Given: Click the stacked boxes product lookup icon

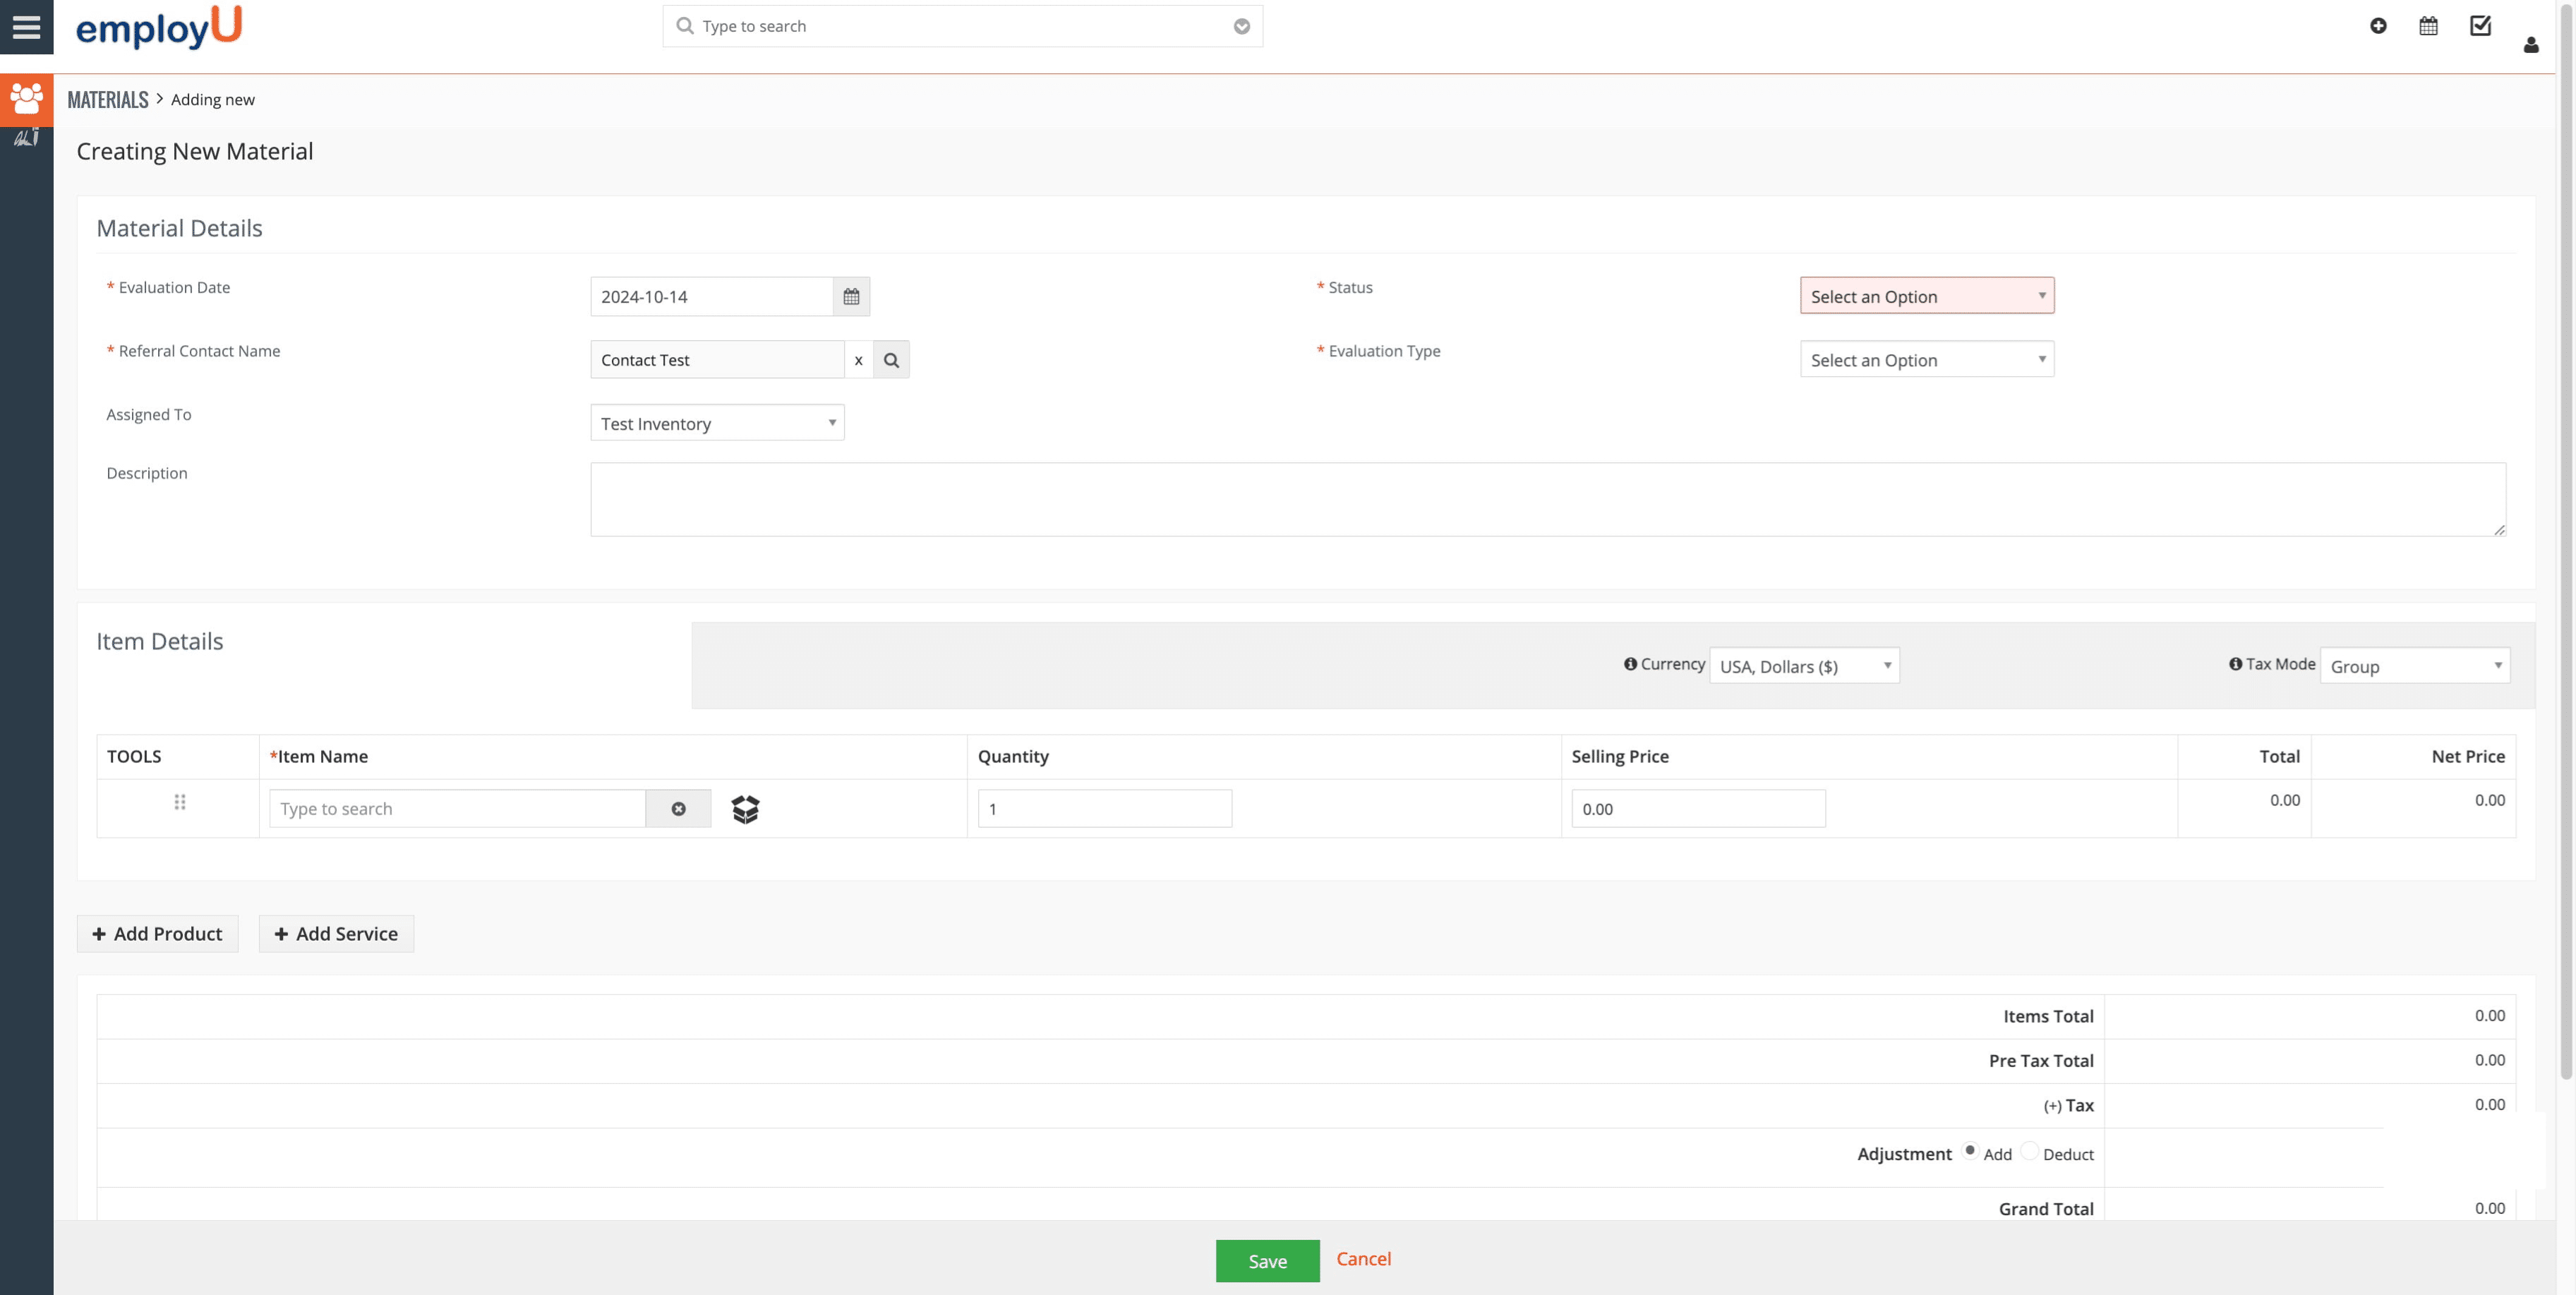Looking at the screenshot, I should click(x=745, y=809).
